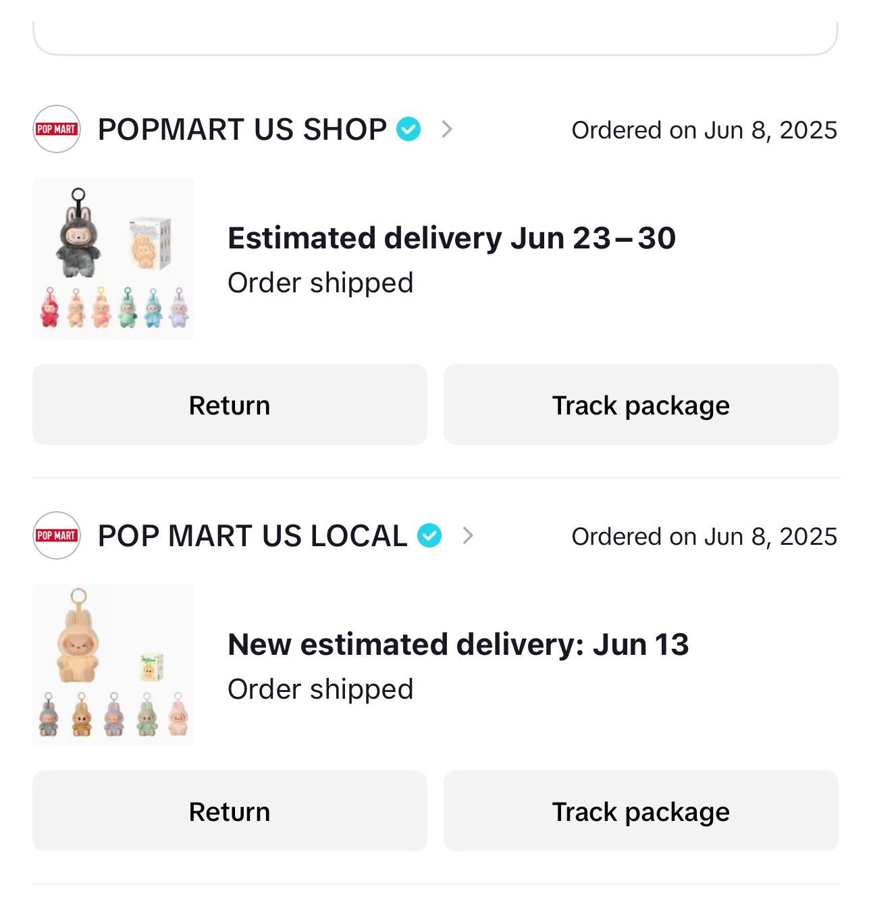Return the POPMART US SHOP order
Viewport: 871px width, 906px height.
[x=230, y=404]
